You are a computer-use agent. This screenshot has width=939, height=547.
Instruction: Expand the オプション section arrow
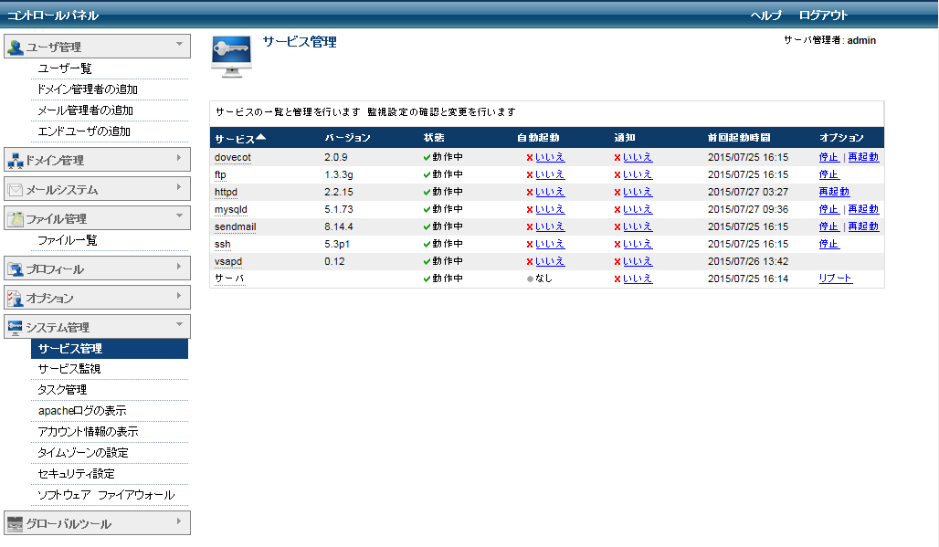point(179,296)
